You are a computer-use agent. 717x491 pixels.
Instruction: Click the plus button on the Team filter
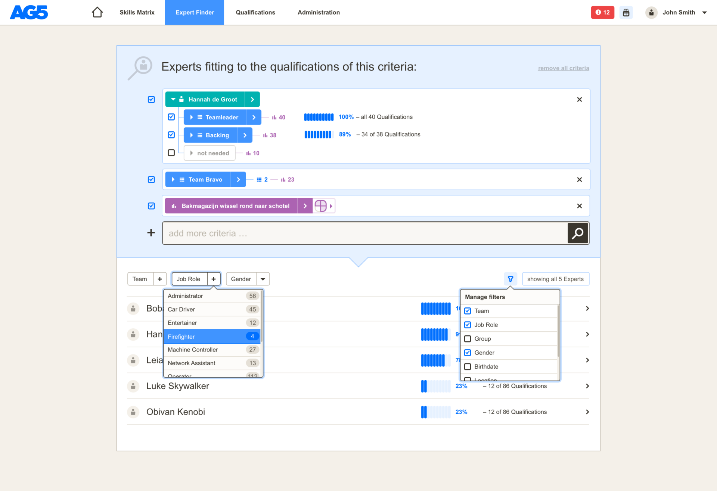tap(160, 279)
